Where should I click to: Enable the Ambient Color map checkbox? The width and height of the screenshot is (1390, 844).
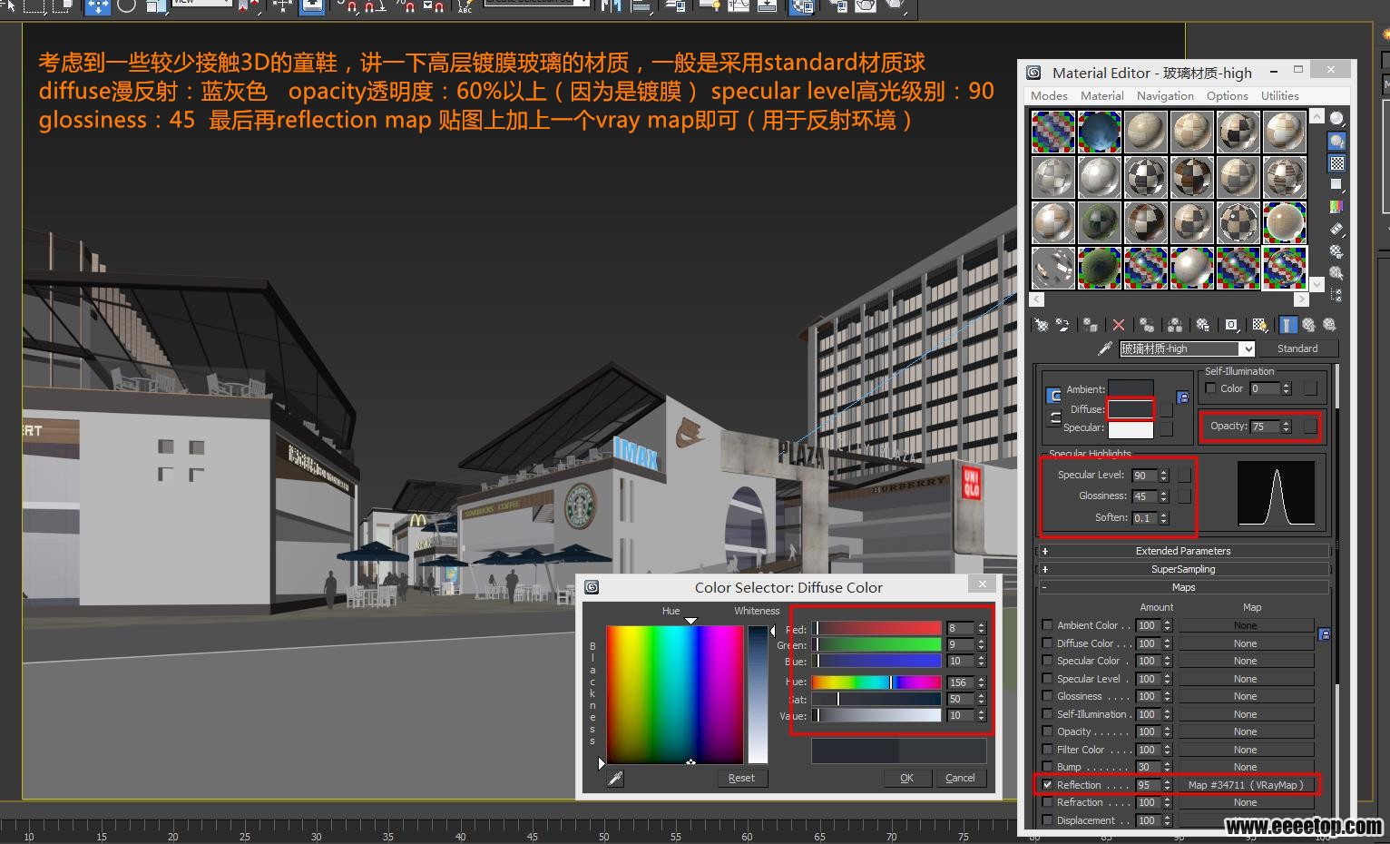coord(1048,625)
